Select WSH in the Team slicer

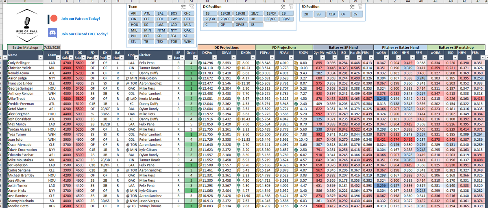[x=187, y=41]
